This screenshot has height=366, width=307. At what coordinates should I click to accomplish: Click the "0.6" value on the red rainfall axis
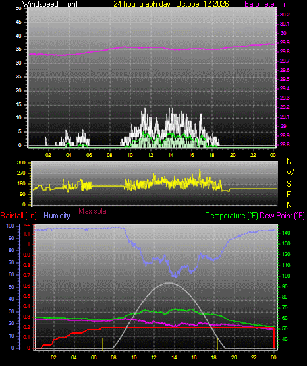(x=27, y=286)
